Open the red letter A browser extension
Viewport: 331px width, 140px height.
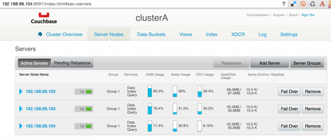pos(322,4)
